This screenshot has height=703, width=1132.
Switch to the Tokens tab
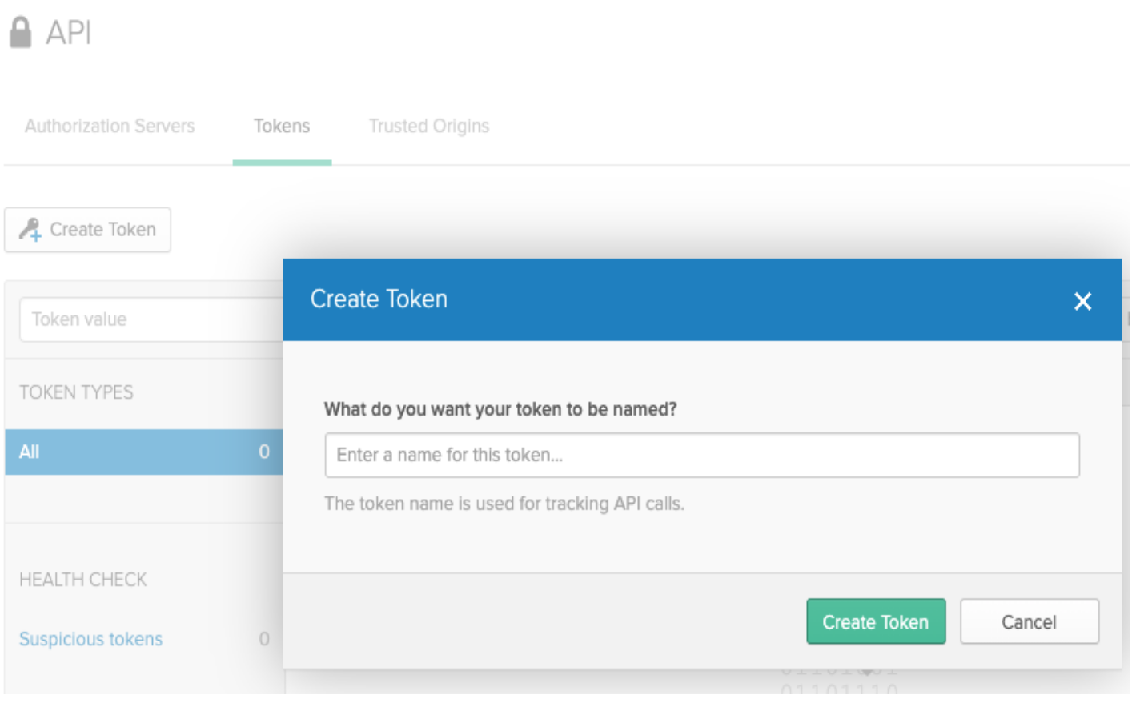282,126
